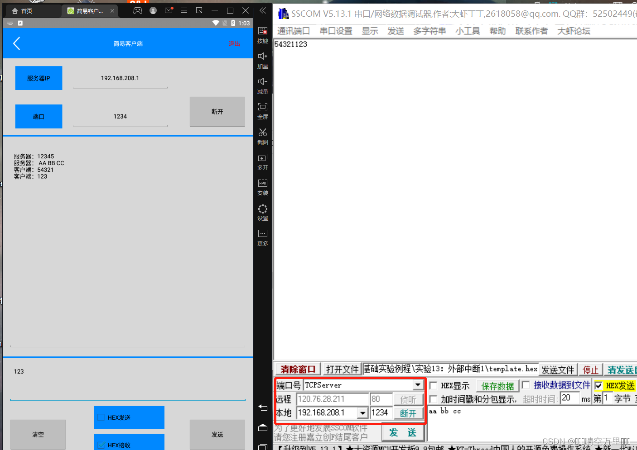Click the SSCOM application logo icon
The height and width of the screenshot is (450, 637).
tap(283, 14)
